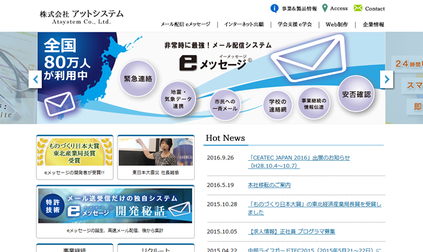
Task: Click the eメッセージ logo in banner
Action: pos(216,63)
